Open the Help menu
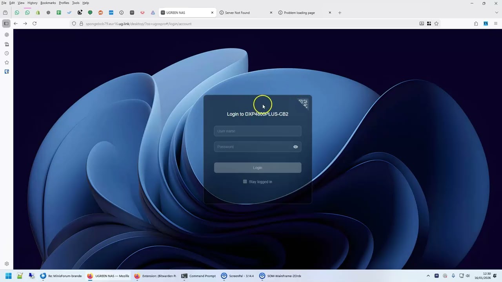Image resolution: width=502 pixels, height=282 pixels. coord(85,3)
